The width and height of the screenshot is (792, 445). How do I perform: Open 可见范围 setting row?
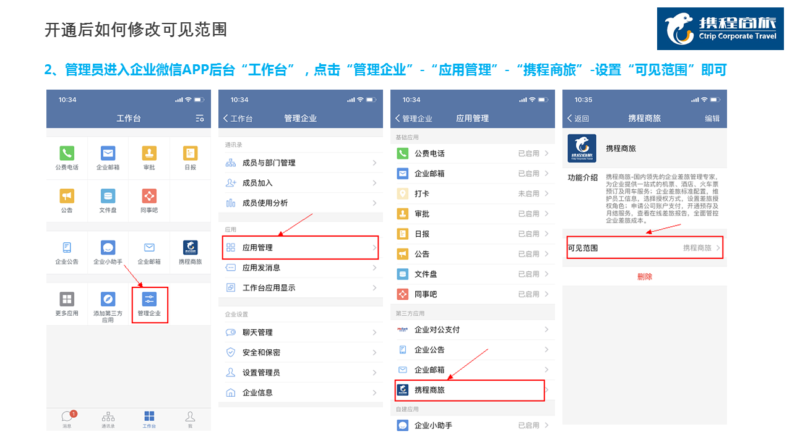tap(645, 248)
